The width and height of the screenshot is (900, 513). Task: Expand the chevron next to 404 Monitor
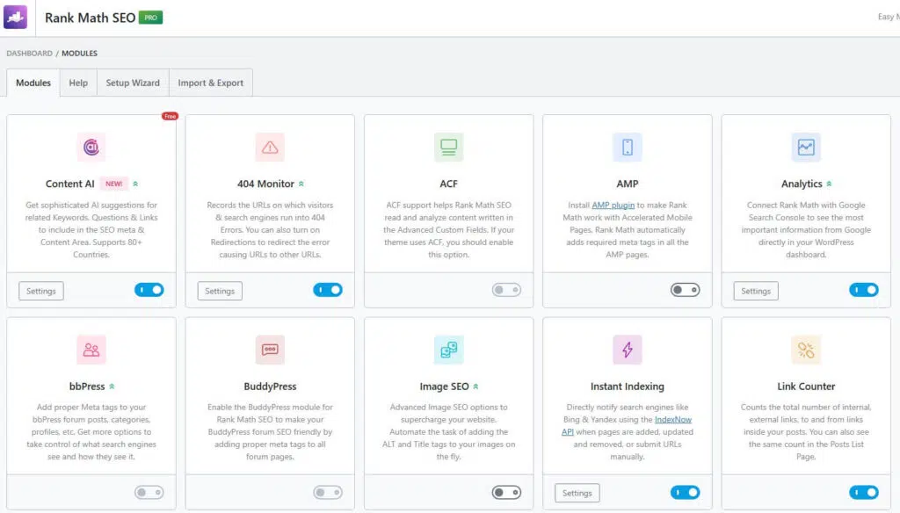(x=301, y=184)
